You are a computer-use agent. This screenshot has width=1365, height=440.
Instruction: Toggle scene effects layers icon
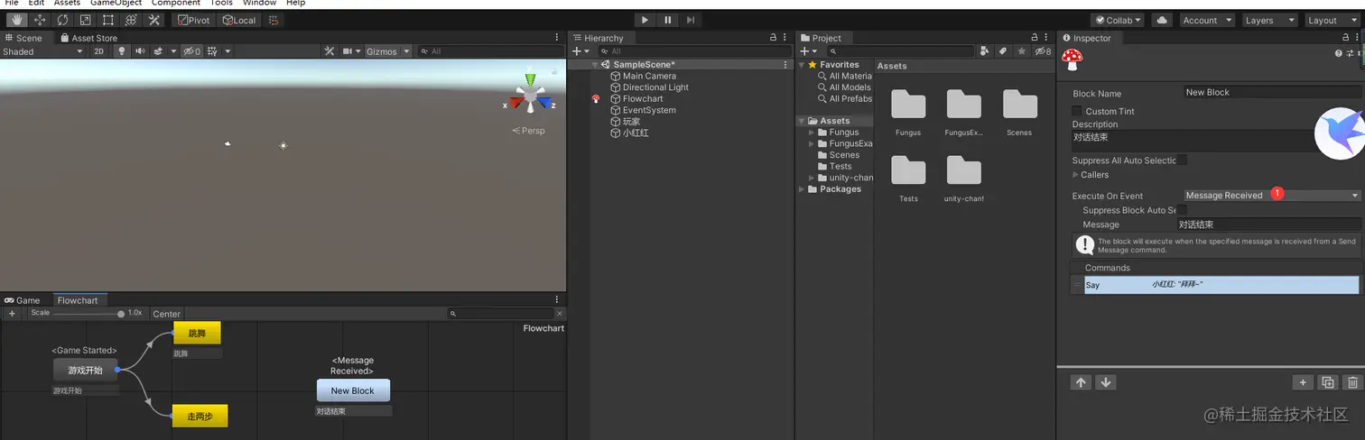click(158, 51)
